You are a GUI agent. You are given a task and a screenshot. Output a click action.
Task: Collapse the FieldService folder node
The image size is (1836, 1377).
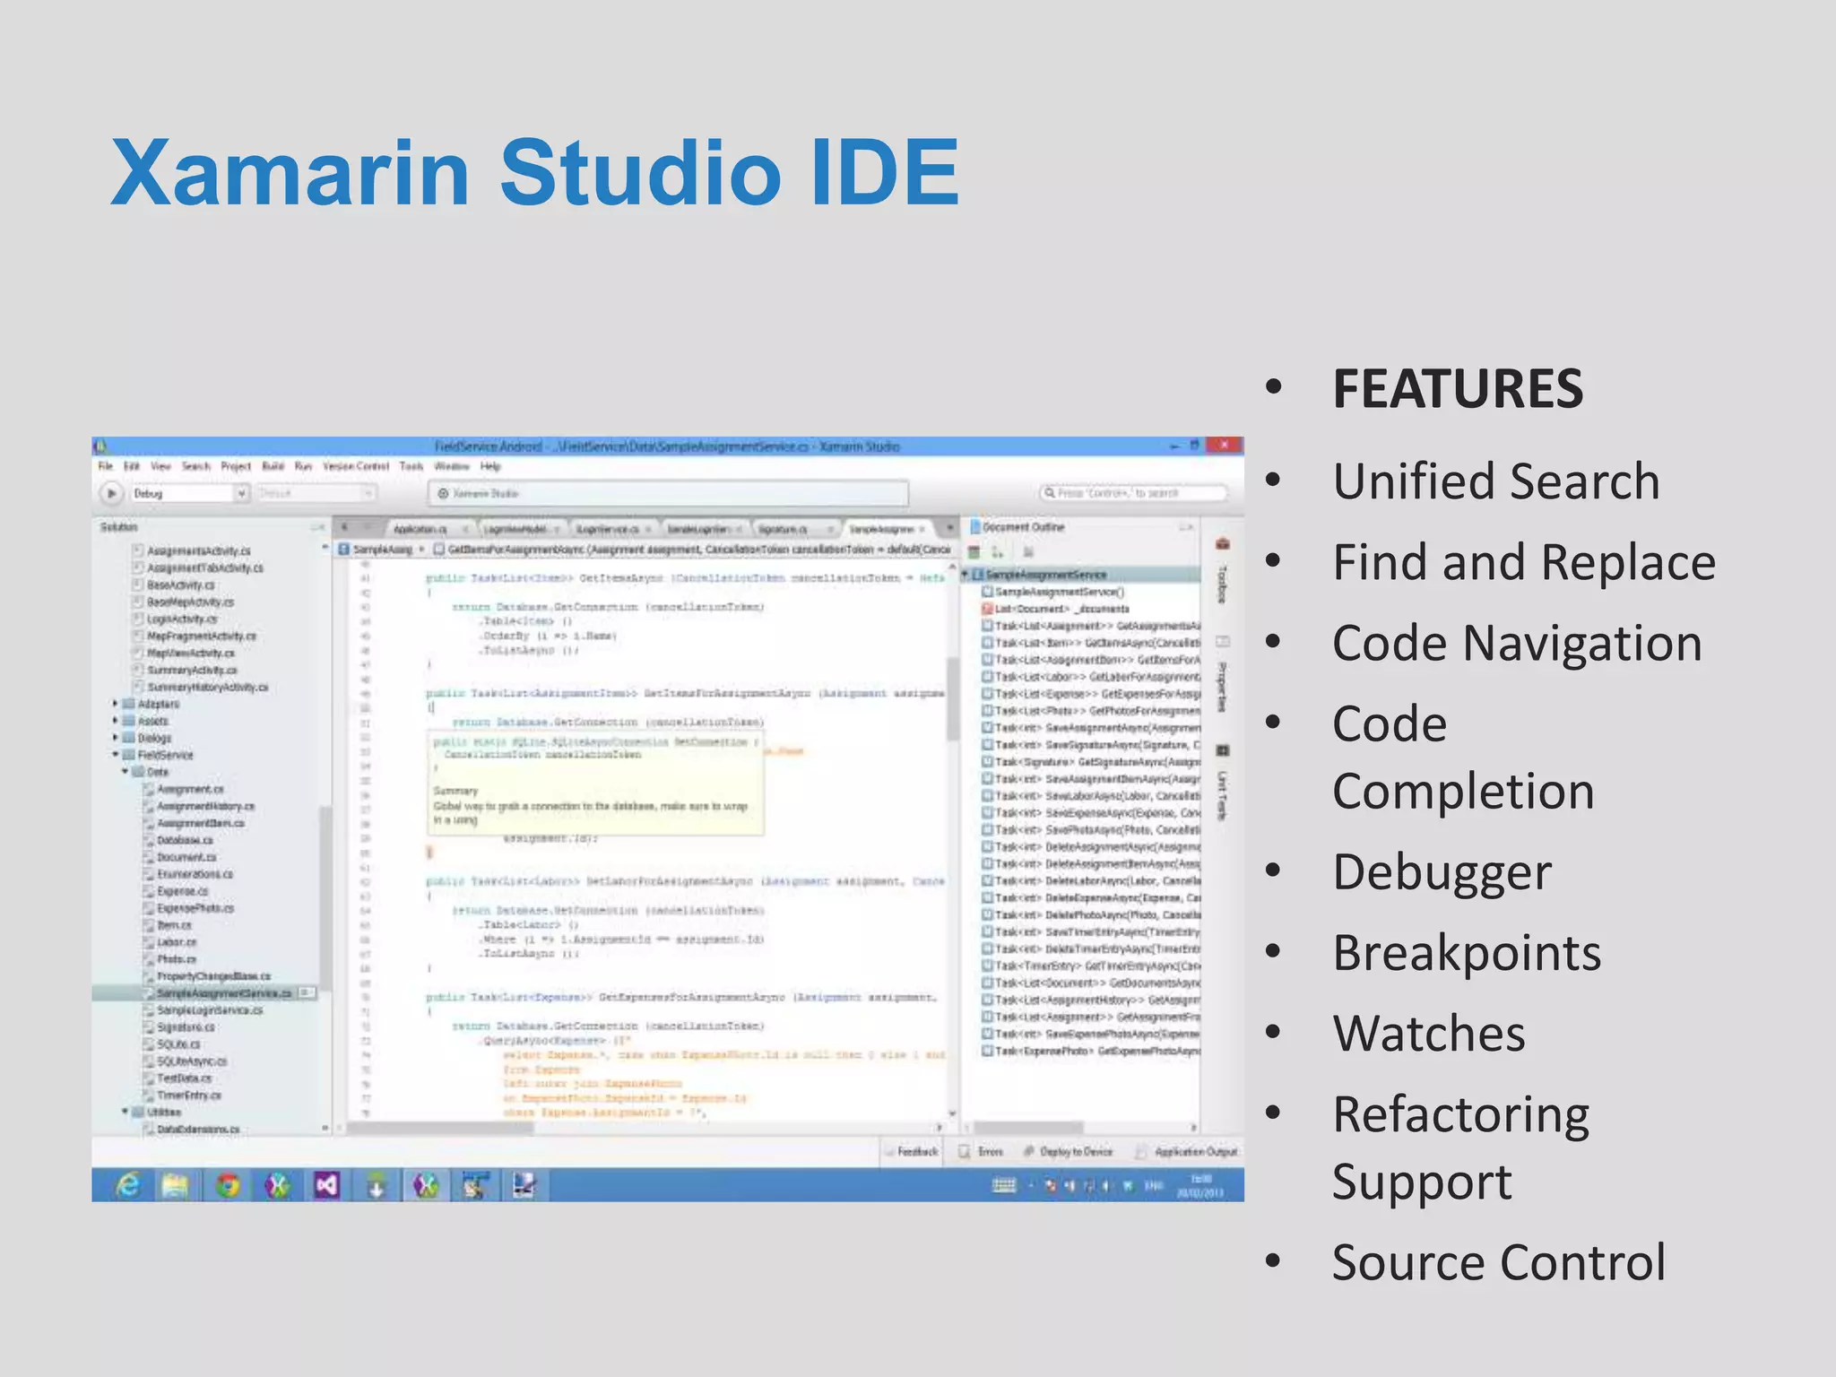[x=116, y=755]
